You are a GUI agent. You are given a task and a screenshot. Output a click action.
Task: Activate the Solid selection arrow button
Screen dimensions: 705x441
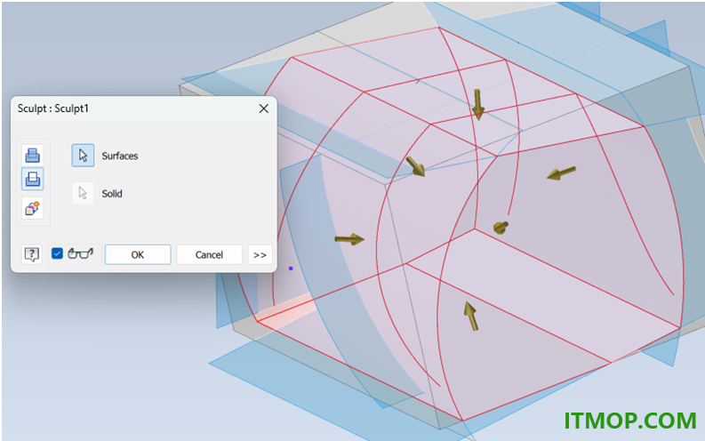(83, 193)
